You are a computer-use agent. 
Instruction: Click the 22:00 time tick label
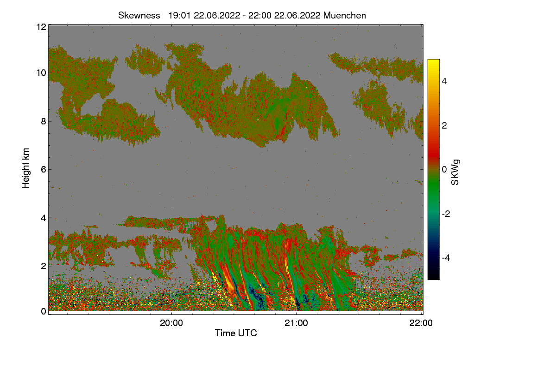pyautogui.click(x=422, y=323)
